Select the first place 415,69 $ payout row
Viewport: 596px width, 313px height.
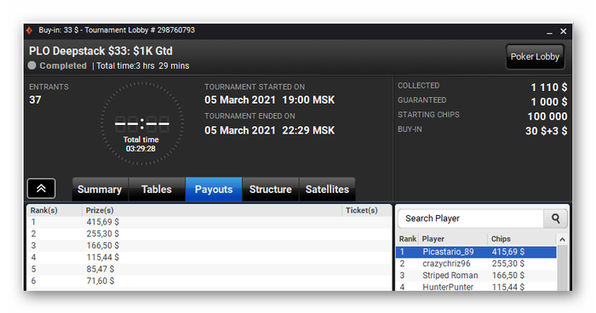click(x=209, y=222)
